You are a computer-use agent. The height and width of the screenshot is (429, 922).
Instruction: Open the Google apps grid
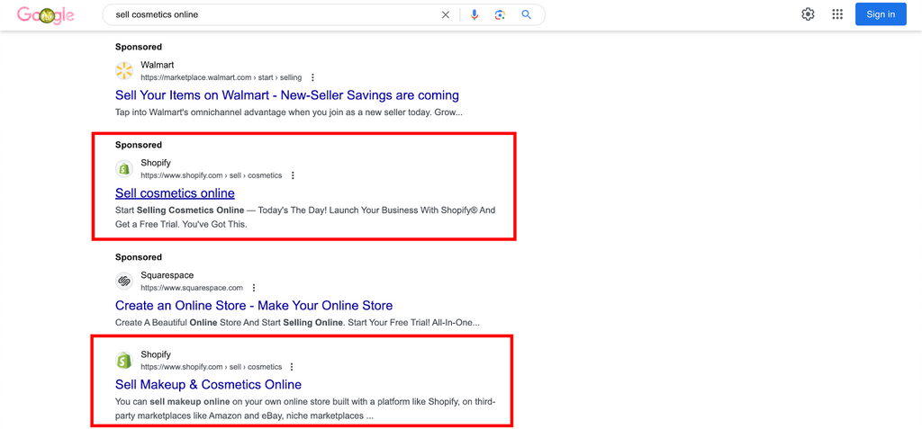click(837, 14)
